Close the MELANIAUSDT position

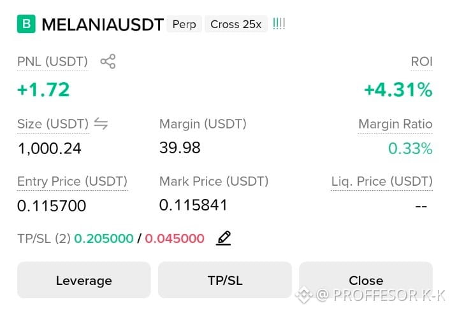[x=366, y=280]
